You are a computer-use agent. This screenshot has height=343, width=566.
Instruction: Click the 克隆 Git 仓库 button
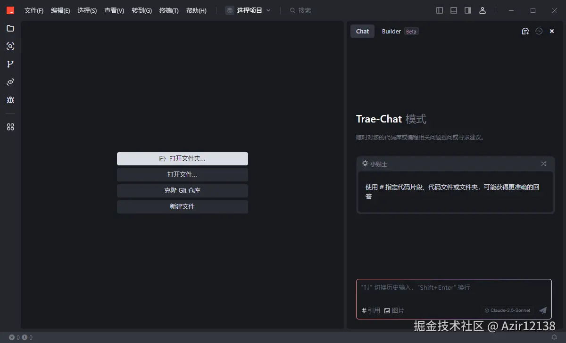click(183, 191)
